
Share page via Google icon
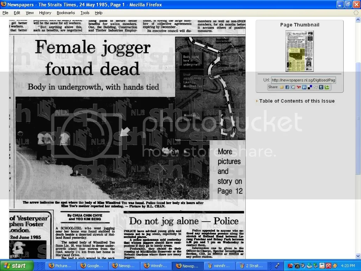pos(293,87)
